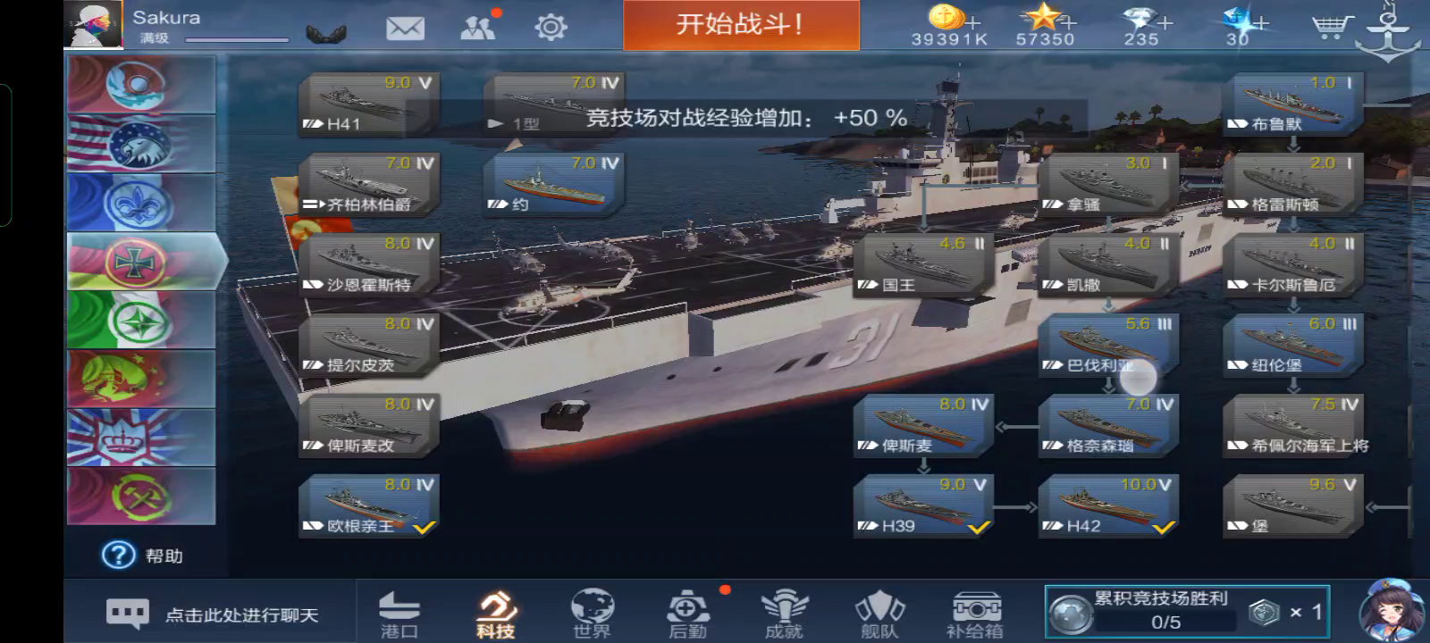Open the shopping cart store
This screenshot has height=643, width=1430.
[1332, 26]
